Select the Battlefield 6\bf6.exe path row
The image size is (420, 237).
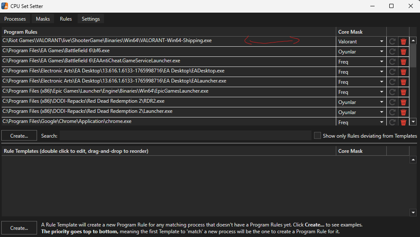pos(169,52)
